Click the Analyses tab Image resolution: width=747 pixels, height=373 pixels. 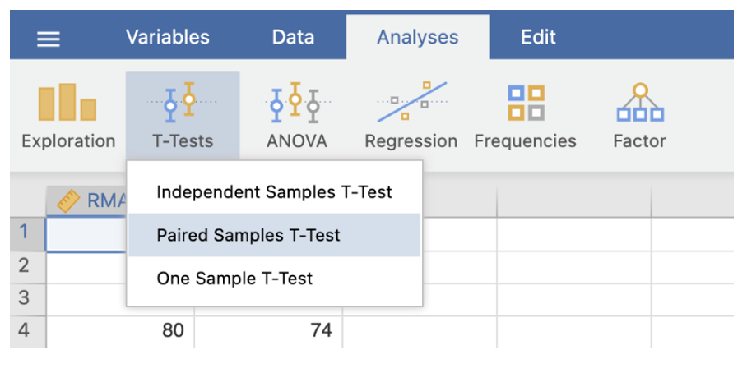pos(417,37)
